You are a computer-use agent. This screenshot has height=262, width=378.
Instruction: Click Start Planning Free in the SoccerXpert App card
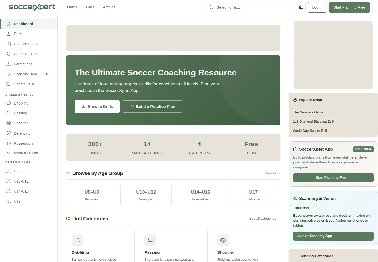pos(333,178)
